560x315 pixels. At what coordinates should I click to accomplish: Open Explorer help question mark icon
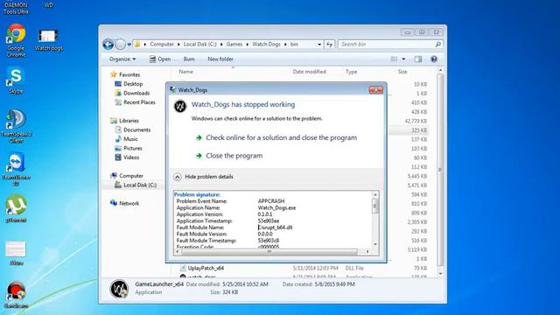(x=434, y=59)
